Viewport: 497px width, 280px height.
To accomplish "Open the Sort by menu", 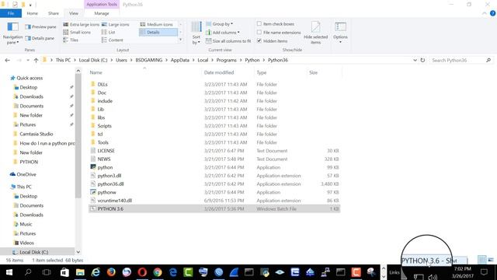I will coord(196,33).
